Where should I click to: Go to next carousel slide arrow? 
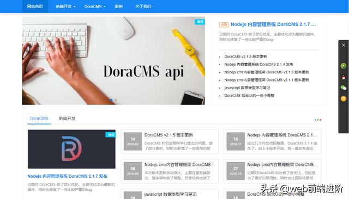tap(194, 64)
